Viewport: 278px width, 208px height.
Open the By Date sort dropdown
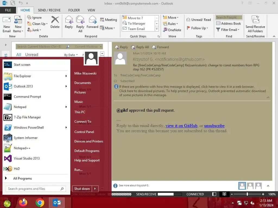(71, 55)
